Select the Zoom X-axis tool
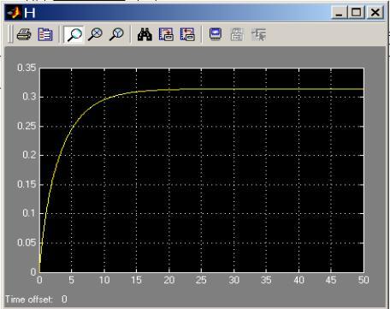Image resolution: width=390 pixels, height=309 pixels. 95,34
